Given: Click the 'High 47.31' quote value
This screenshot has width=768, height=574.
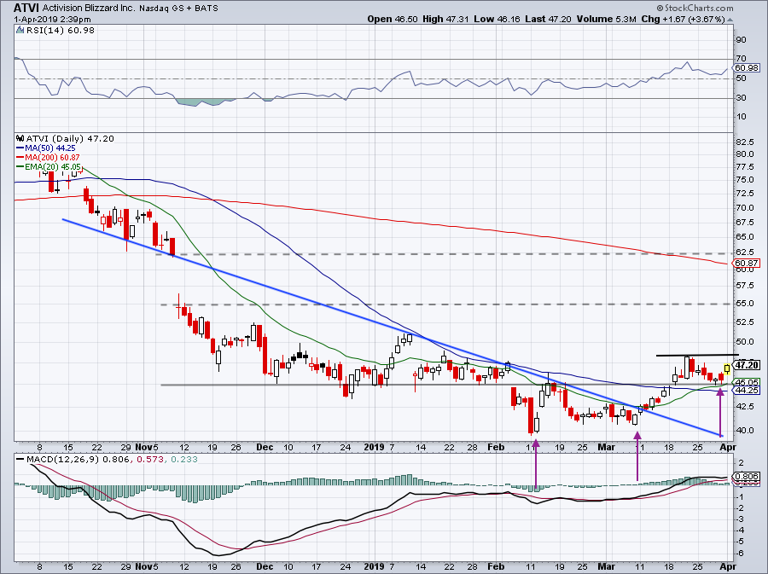Looking at the screenshot, I should click(445, 19).
